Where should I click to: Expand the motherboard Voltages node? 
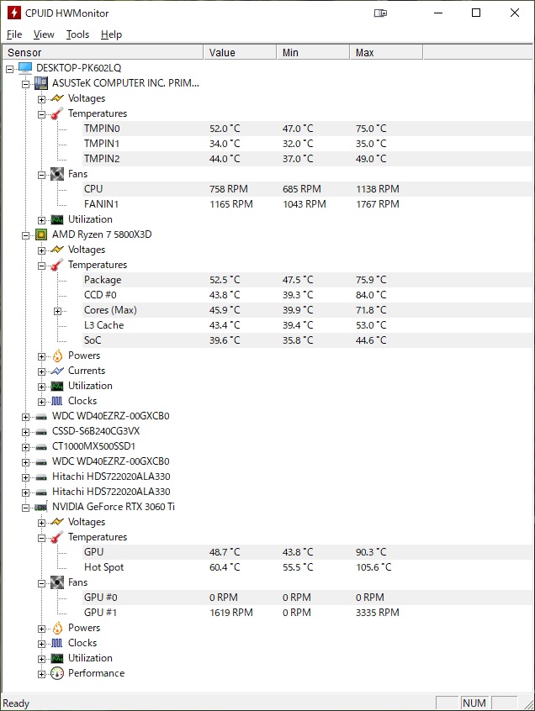[x=42, y=99]
